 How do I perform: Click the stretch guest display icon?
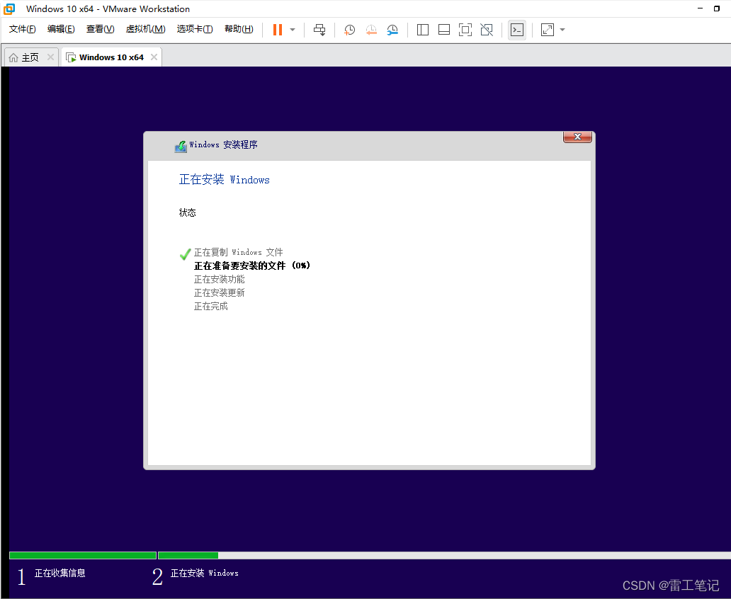548,30
